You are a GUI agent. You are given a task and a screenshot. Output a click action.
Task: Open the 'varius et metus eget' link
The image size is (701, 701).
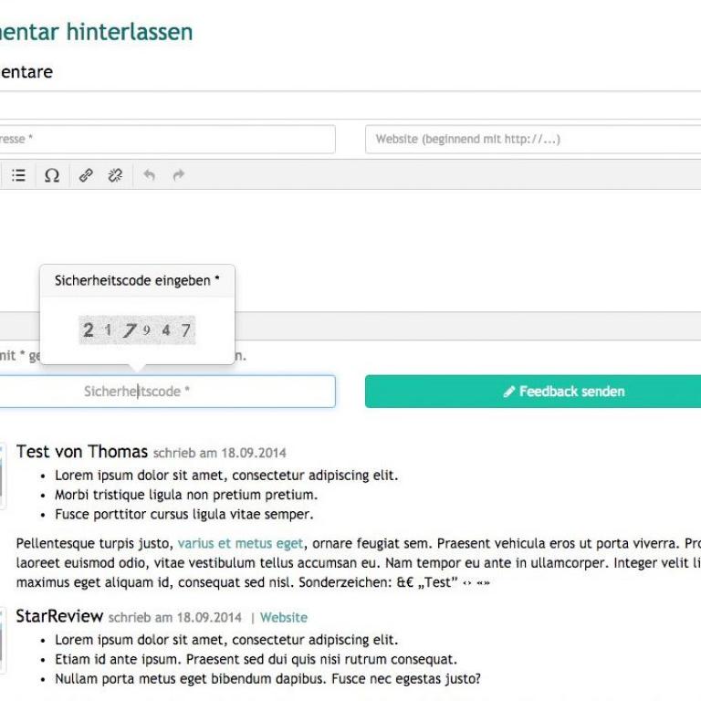240,543
